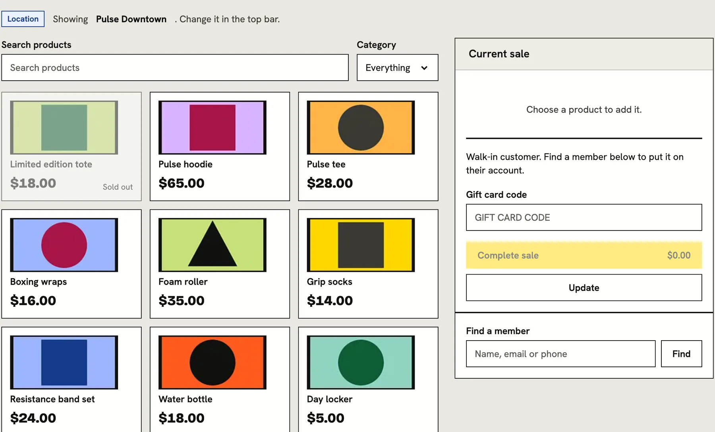Open the Category dropdown showing Everything
Viewport: 715px width, 432px height.
(397, 68)
